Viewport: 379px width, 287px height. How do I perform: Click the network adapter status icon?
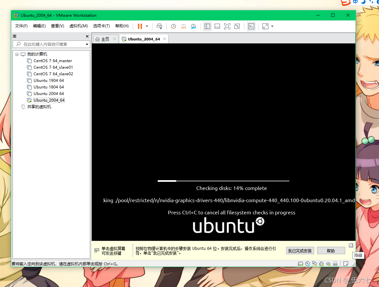click(314, 264)
